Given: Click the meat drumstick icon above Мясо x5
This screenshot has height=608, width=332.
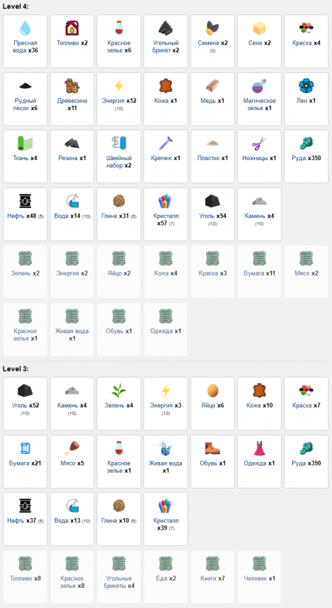Looking at the screenshot, I should [72, 449].
